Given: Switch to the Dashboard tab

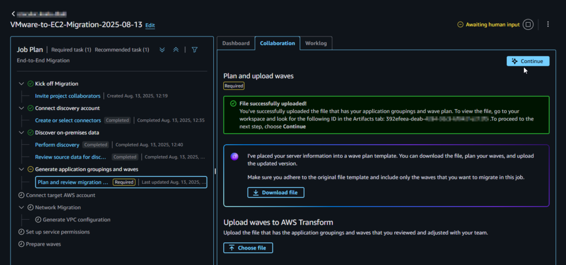Looking at the screenshot, I should click(x=235, y=43).
